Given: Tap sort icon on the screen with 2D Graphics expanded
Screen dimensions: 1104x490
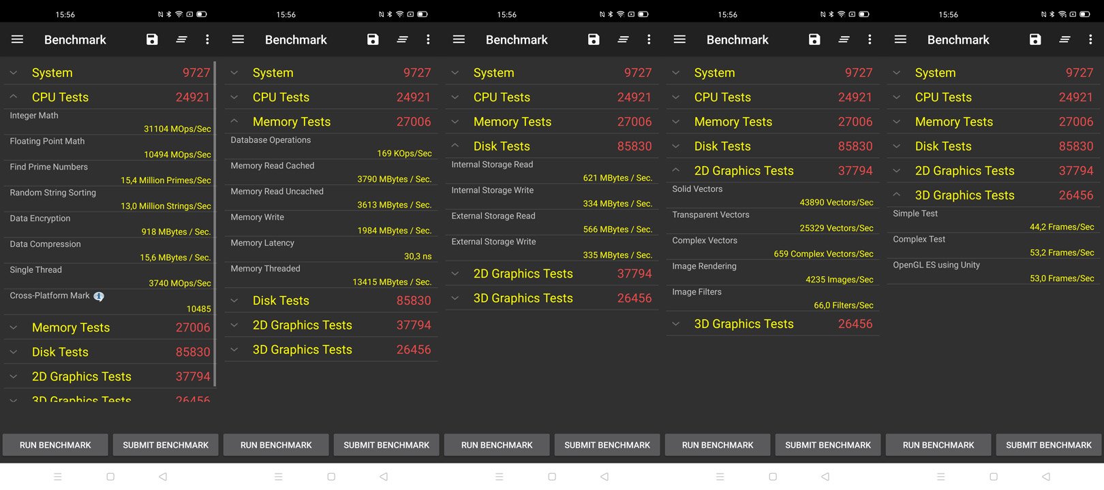Looking at the screenshot, I should [x=844, y=39].
